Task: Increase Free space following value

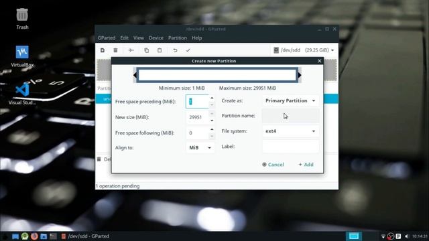Action: pyautogui.click(x=212, y=129)
